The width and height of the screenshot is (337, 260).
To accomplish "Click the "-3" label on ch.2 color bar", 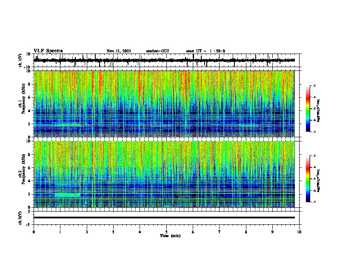I will [314, 156].
